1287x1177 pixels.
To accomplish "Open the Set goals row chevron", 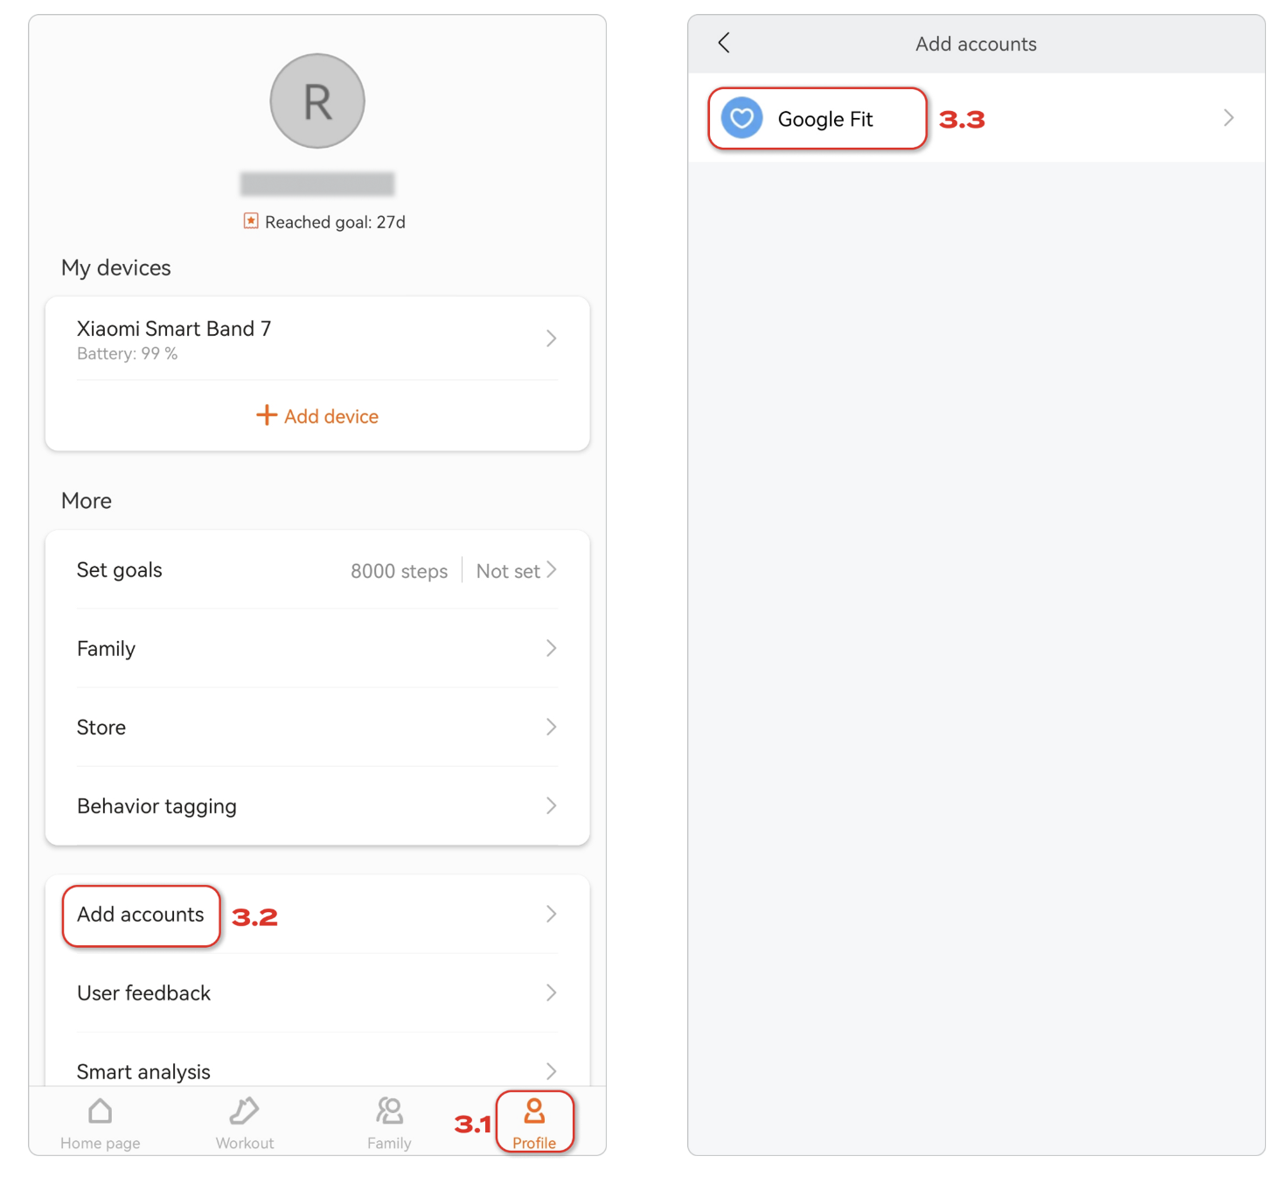I will pos(552,570).
